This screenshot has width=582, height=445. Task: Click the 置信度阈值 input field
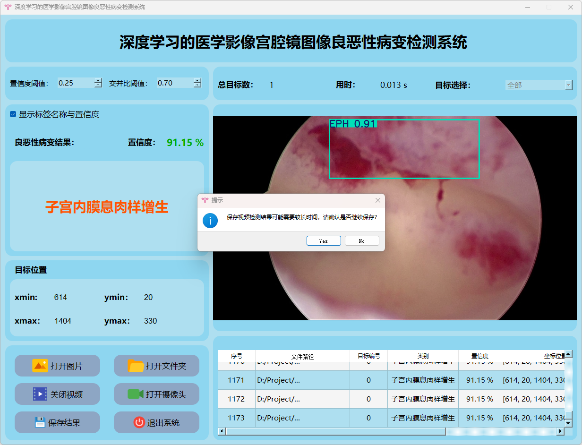pos(75,83)
